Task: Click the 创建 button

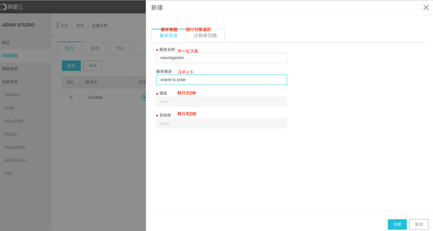Action: pos(397,224)
